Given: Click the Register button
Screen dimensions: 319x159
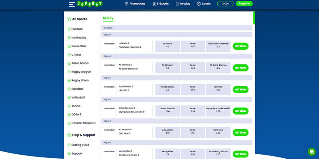Looking at the screenshot, I should 244,4.
